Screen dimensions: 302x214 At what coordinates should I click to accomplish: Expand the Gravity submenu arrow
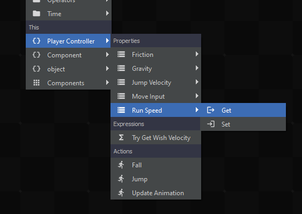point(197,68)
